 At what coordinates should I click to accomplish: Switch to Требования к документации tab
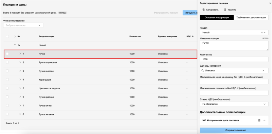[251, 18]
